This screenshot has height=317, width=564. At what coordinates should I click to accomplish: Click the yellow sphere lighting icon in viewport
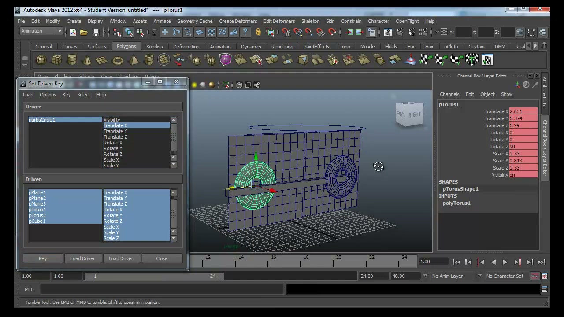click(x=194, y=85)
